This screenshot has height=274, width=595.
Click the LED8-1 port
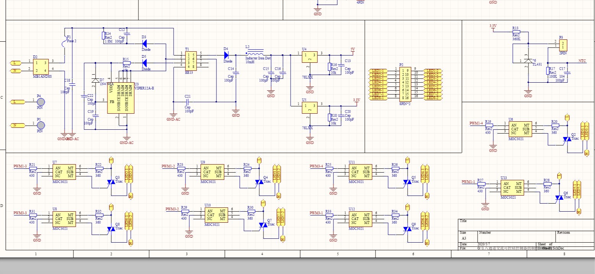[378, 98]
